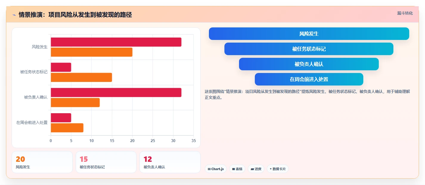Viewport: 425px width, 185px height.
Task: Click the stat card showing value 15
Action: pyautogui.click(x=106, y=162)
